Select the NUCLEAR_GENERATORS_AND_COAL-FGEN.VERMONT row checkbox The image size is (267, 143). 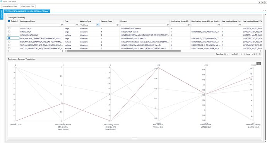[x=9, y=48]
